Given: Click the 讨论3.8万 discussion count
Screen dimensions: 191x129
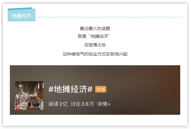Looking at the screenshot, I should point(82,104).
